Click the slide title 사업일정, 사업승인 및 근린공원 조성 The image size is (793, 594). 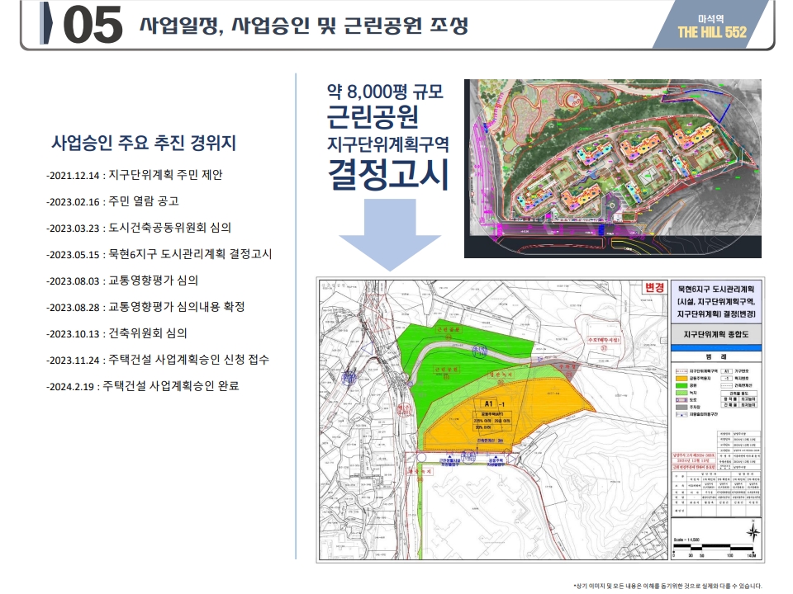point(303,26)
